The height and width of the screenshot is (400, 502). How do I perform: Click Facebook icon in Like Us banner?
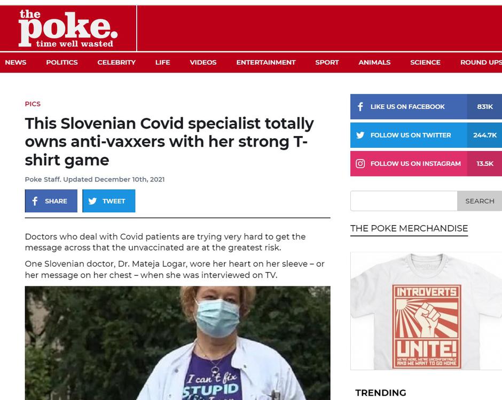360,107
